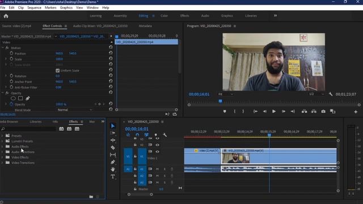This screenshot has height=204, width=363.
Task: Expand the Video Effects folder
Action: (x=2, y=158)
